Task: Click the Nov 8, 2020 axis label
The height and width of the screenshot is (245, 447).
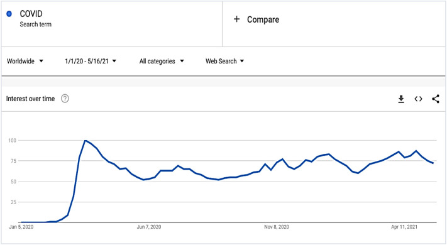Action: pos(276,227)
